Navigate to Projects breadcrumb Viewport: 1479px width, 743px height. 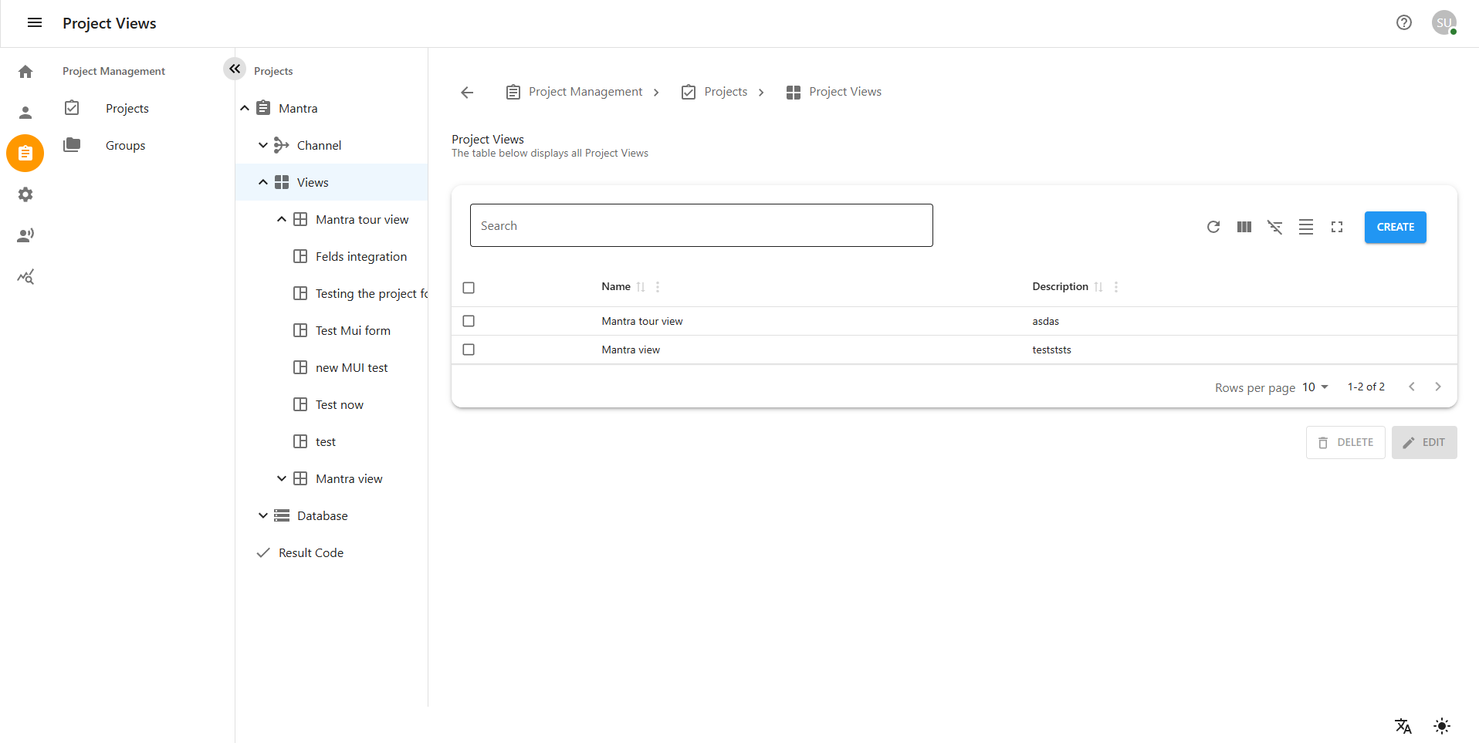coord(725,91)
